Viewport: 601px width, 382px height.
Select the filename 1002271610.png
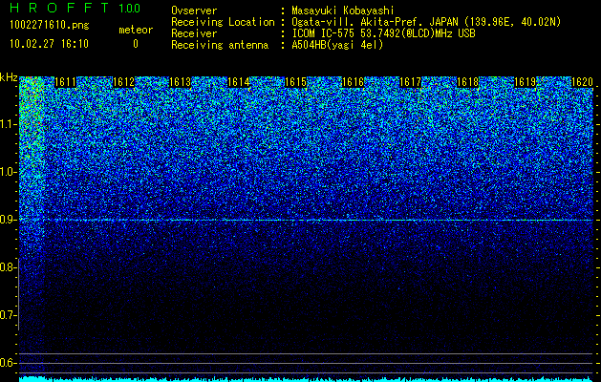pos(50,26)
